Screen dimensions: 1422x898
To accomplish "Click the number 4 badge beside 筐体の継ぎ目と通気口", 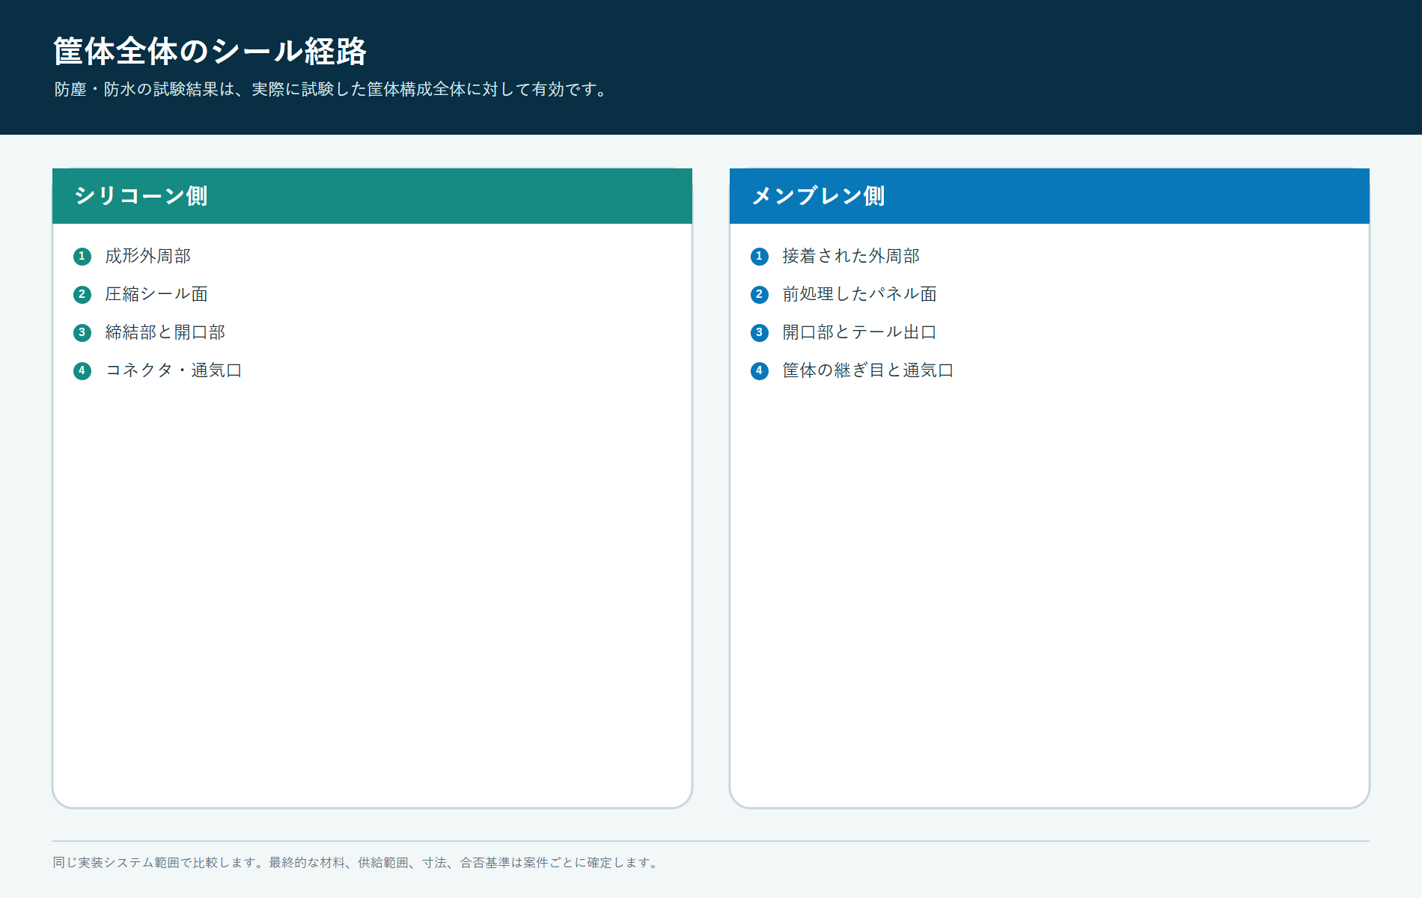I will (760, 371).
